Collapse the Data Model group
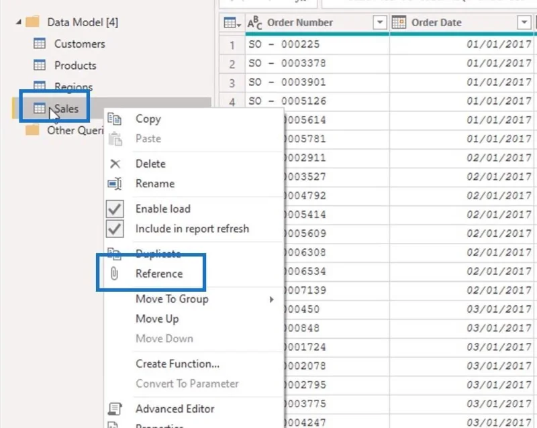Screen dimensions: 537x428 (19, 22)
